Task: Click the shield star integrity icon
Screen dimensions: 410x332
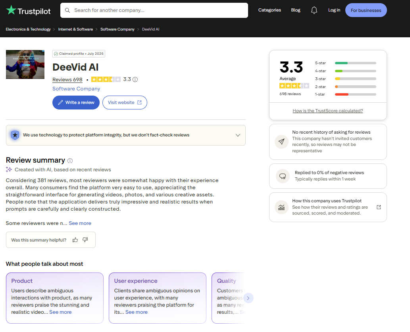Action: 15,135
